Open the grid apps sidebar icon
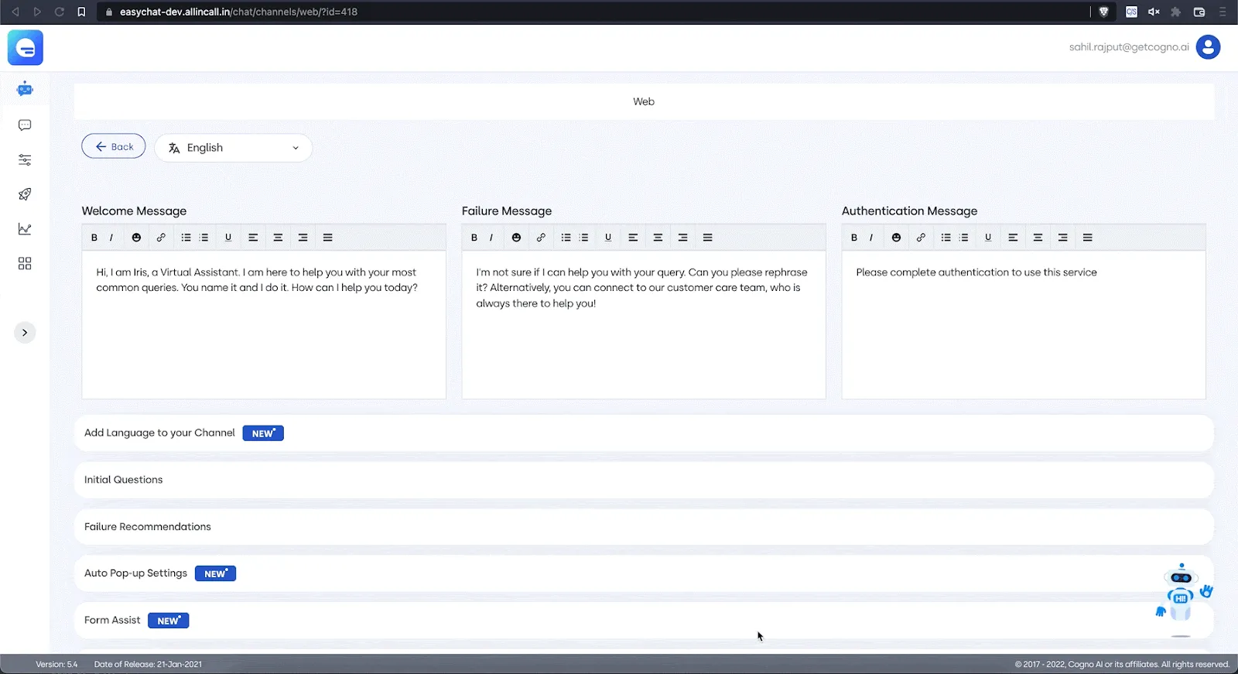 point(25,264)
